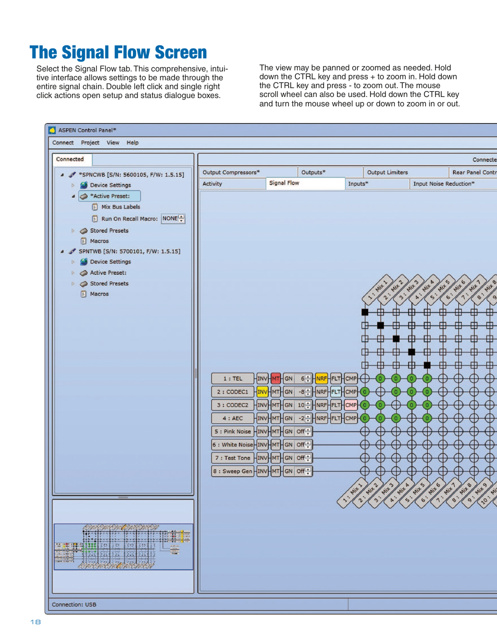Open the Help menu
Screen dimensions: 497x644
tap(132, 142)
